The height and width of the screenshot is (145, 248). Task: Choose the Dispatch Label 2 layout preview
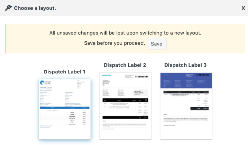tap(125, 106)
